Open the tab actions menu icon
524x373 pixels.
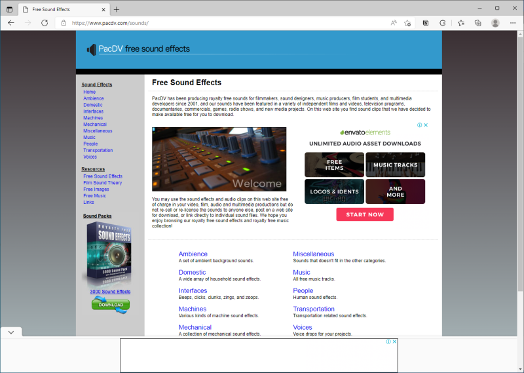9,9
